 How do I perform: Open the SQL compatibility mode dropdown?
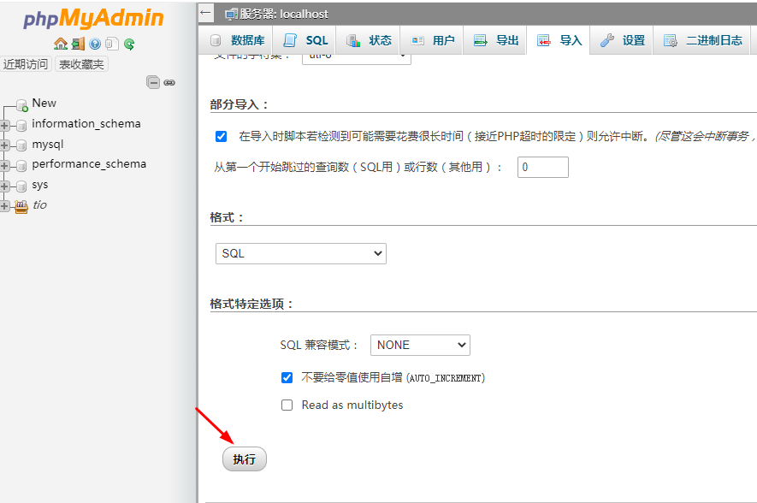[419, 345]
